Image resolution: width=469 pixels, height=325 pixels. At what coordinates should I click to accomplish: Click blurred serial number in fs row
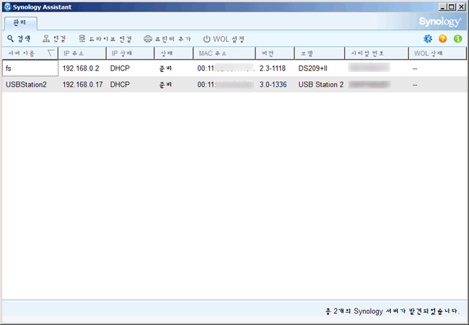pos(369,68)
